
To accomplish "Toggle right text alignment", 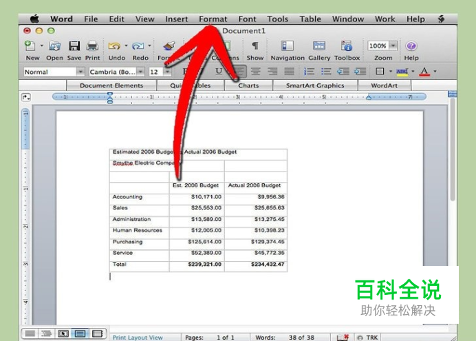I will point(272,72).
